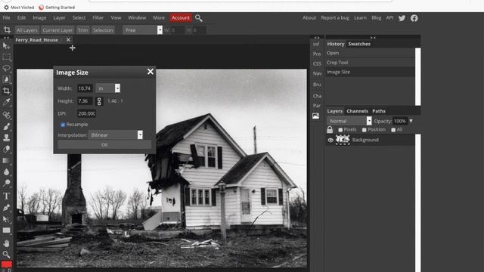Open the crop ratio dropdown set to Free
The image size is (484, 272).
click(x=143, y=30)
